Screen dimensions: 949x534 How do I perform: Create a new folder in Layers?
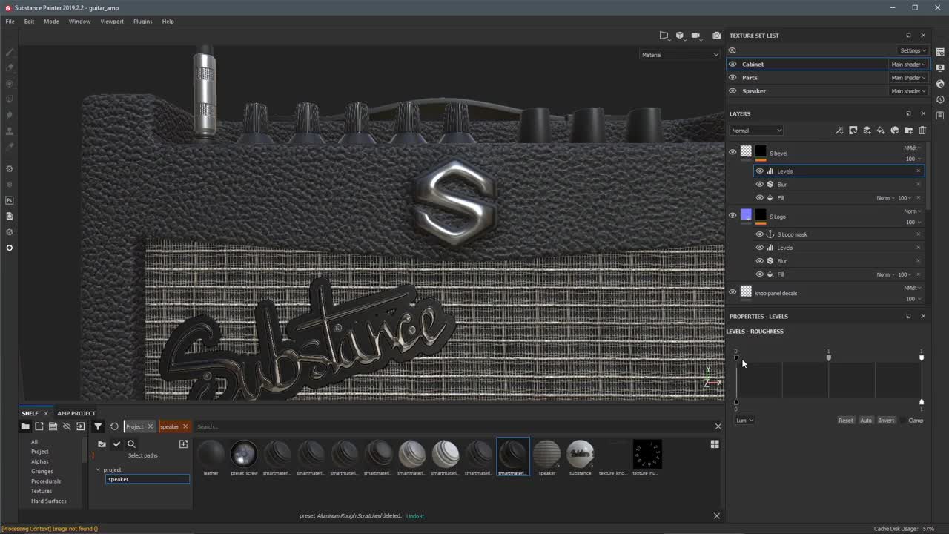tap(908, 131)
